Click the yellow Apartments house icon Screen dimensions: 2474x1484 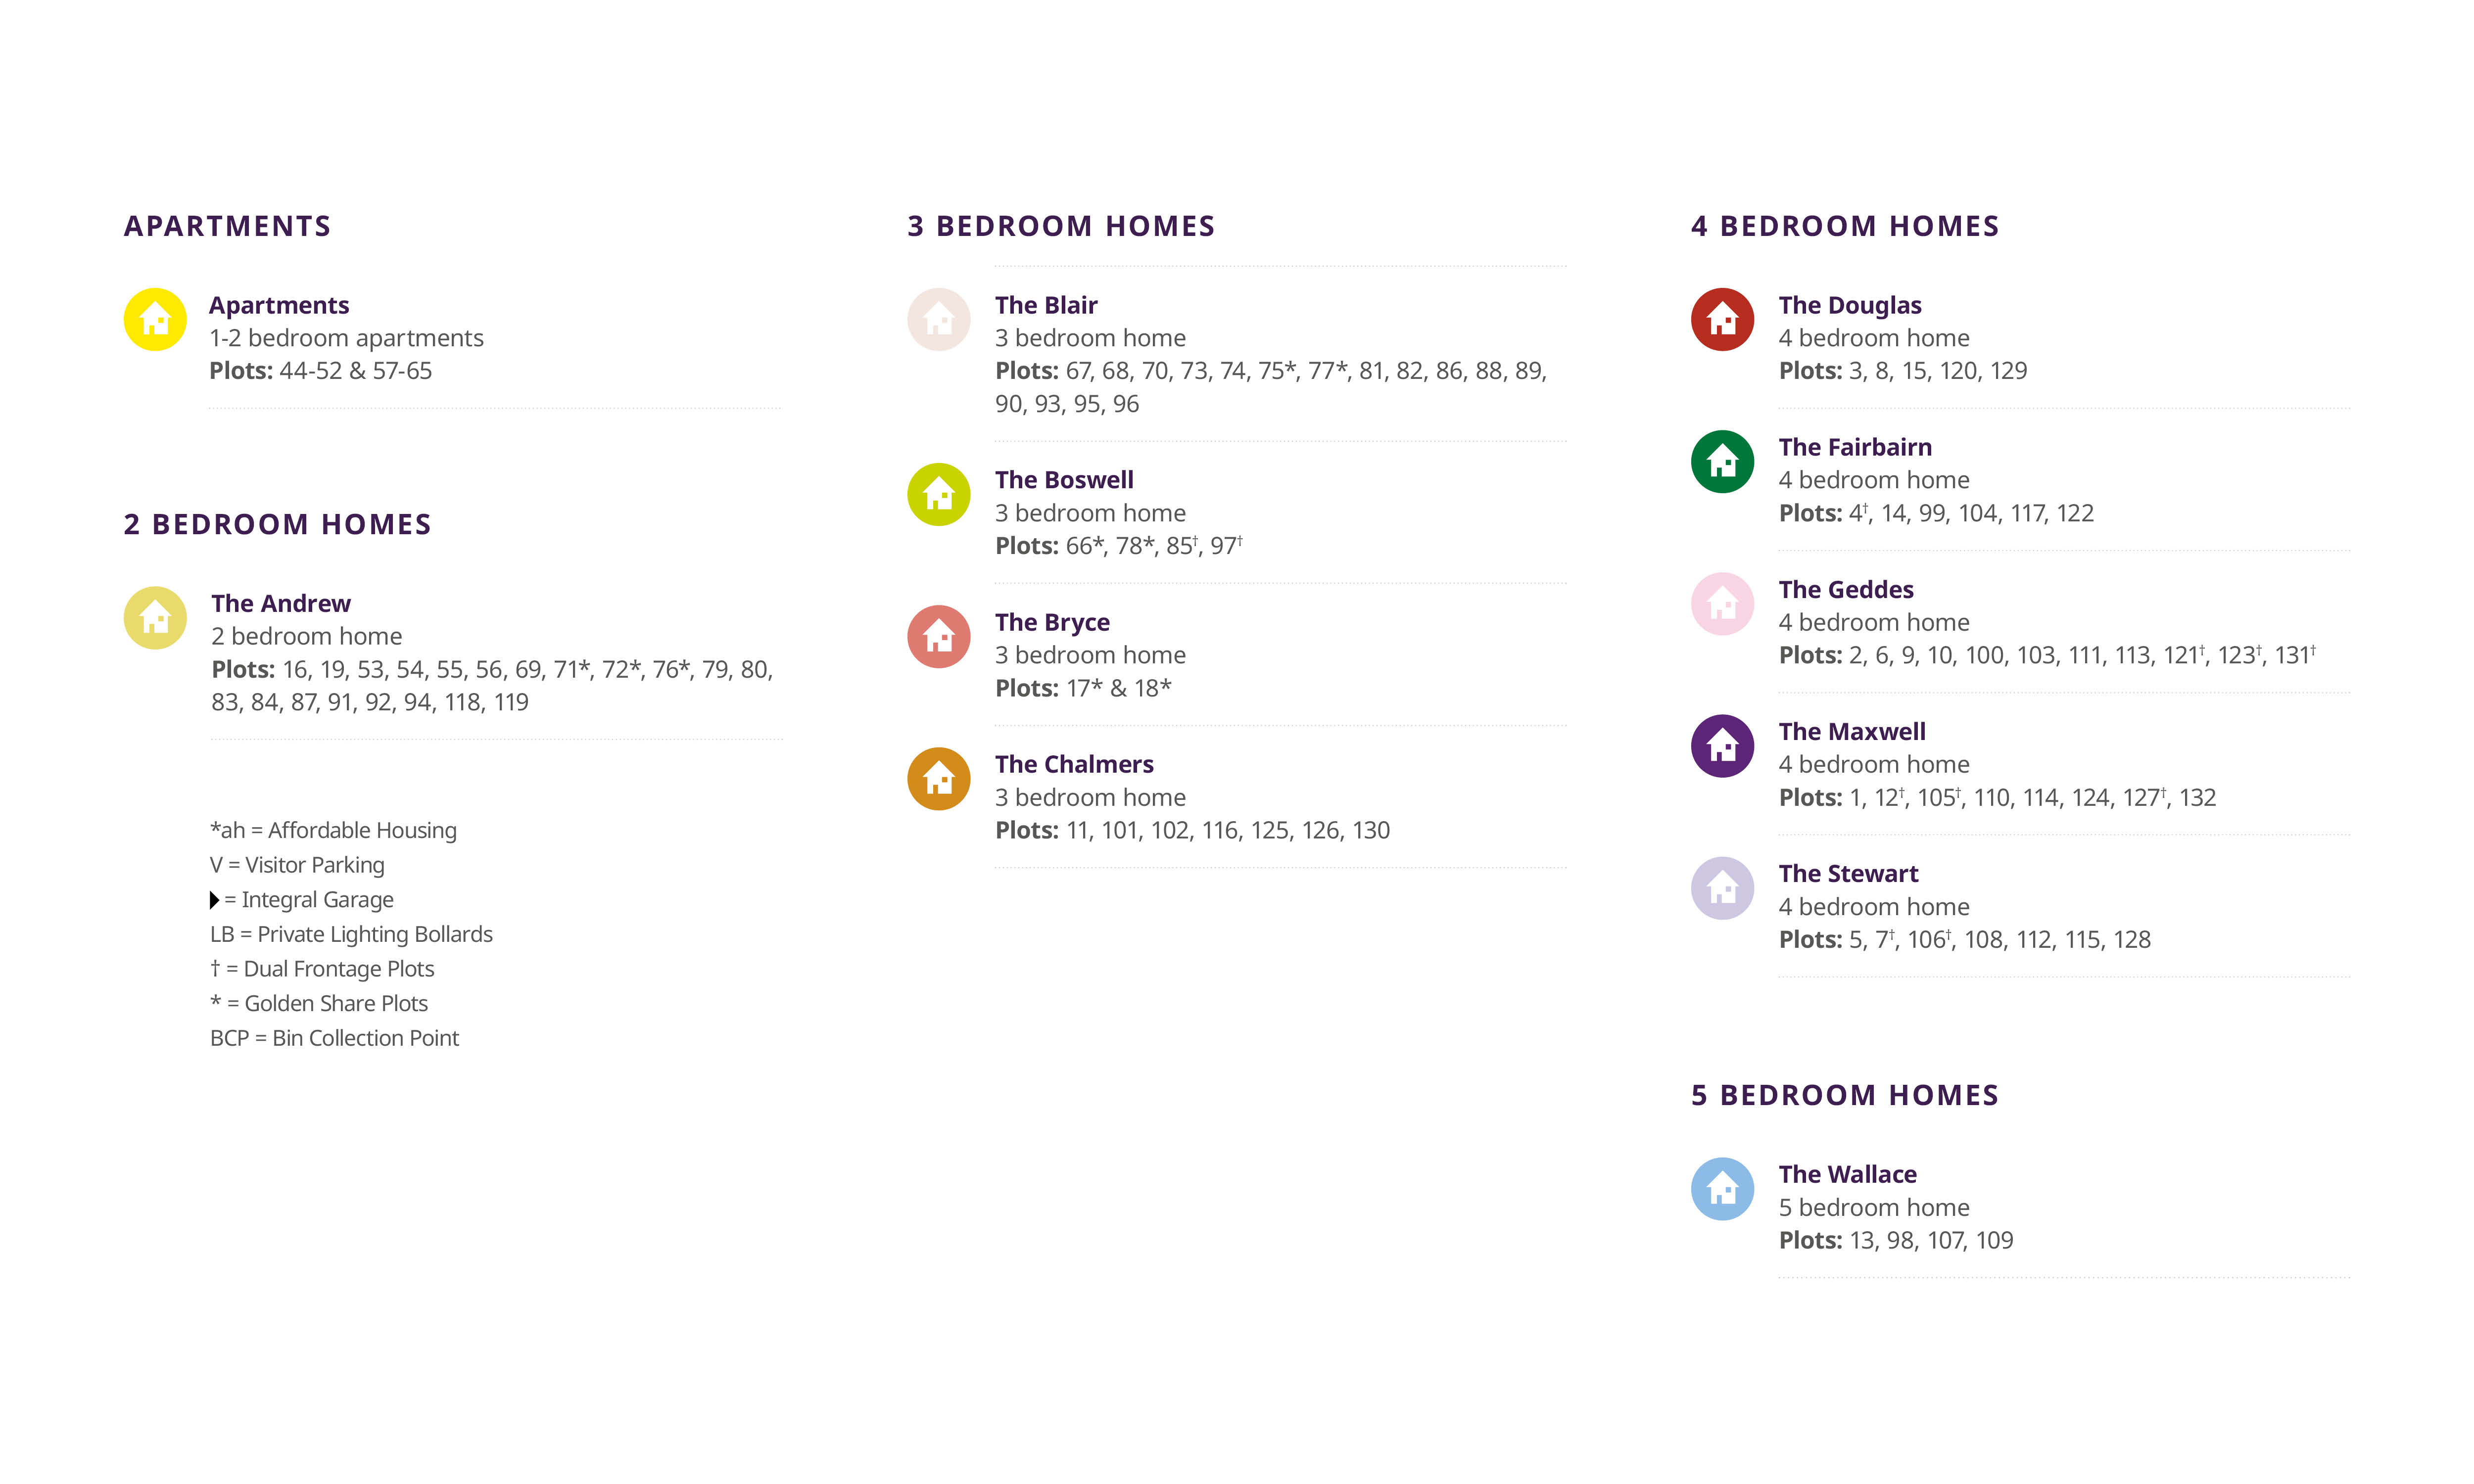[155, 320]
